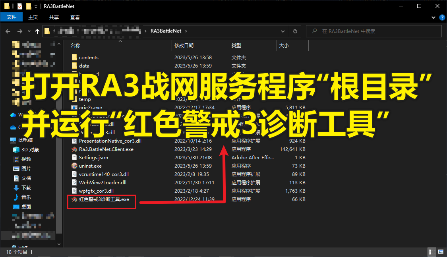Click the 142,641 KB size cell
The image size is (447, 257).
(292, 149)
